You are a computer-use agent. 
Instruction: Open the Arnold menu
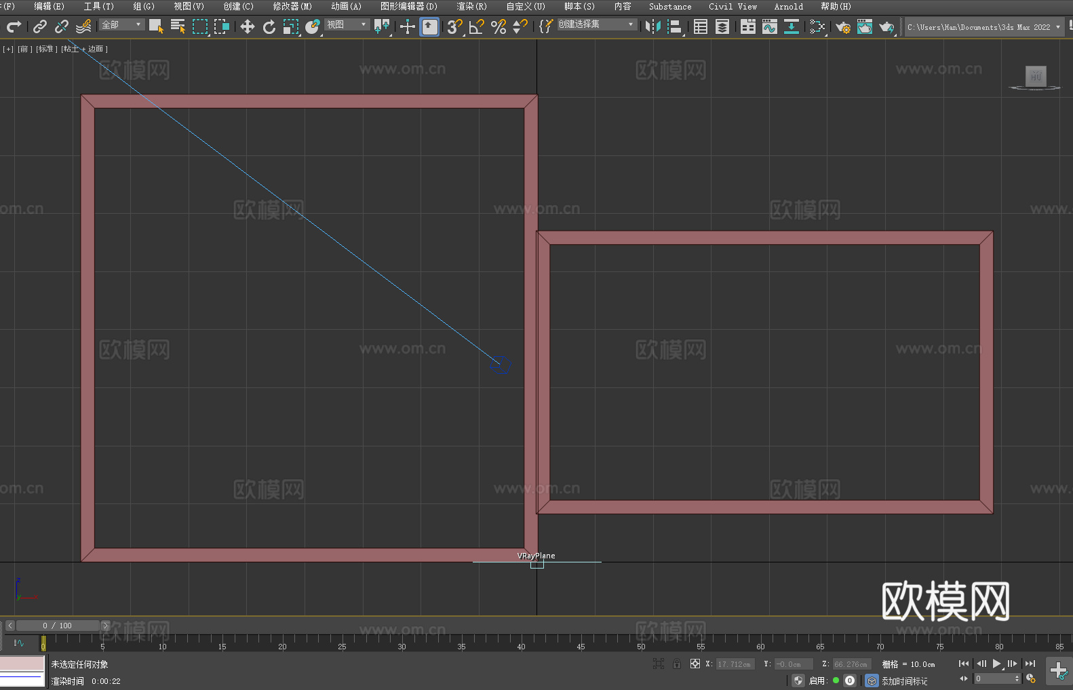(788, 6)
